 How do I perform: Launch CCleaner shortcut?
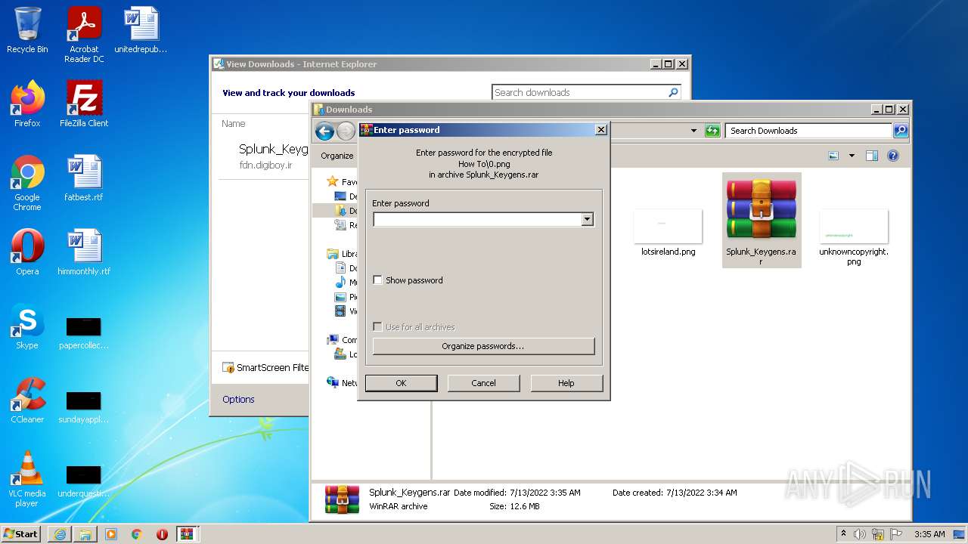(27, 400)
